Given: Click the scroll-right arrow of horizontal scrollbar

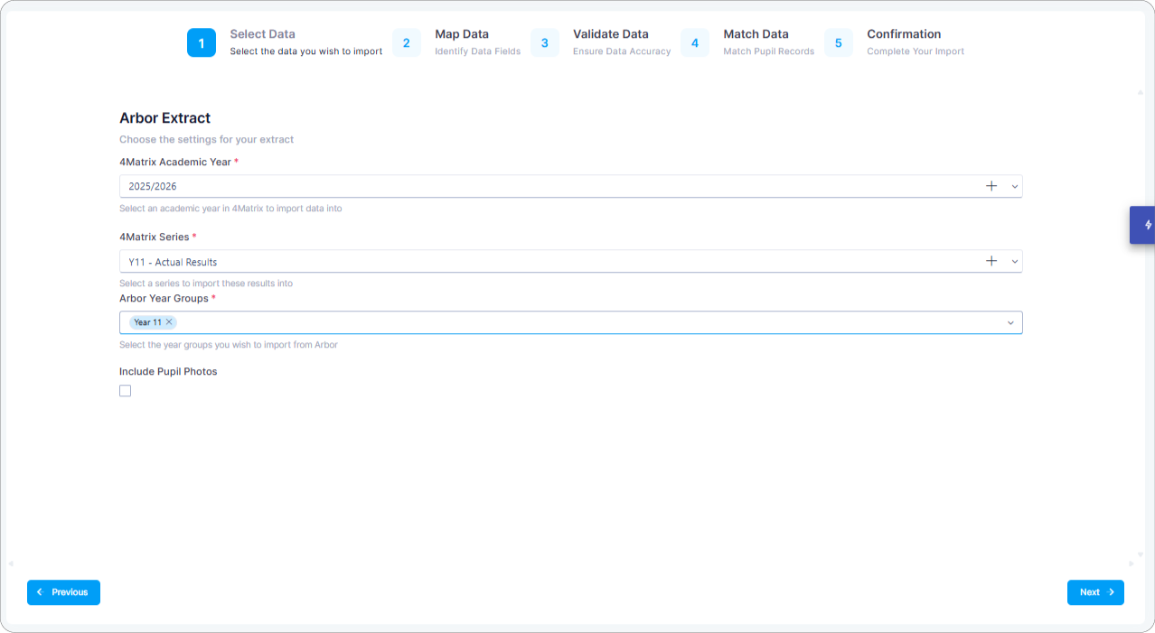Looking at the screenshot, I should click(x=1131, y=563).
